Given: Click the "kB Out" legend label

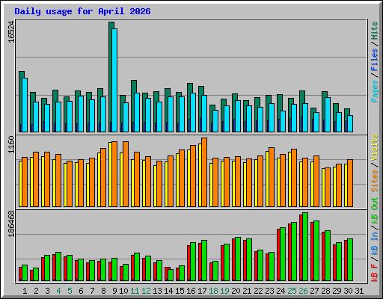Looking at the screenshot, I should click(374, 210).
